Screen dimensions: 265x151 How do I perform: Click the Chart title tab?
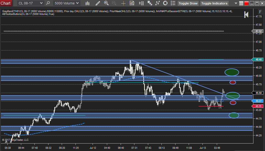[x=6, y=3]
